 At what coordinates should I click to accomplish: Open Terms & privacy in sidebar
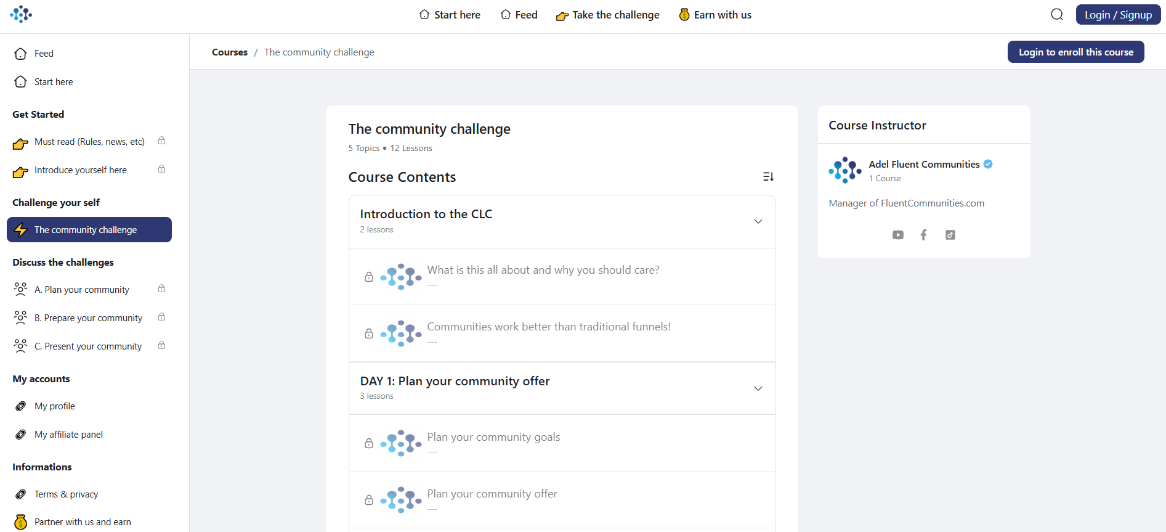point(66,494)
